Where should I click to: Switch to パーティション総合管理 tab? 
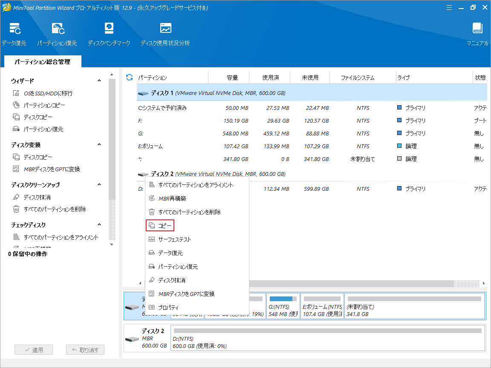pos(43,62)
